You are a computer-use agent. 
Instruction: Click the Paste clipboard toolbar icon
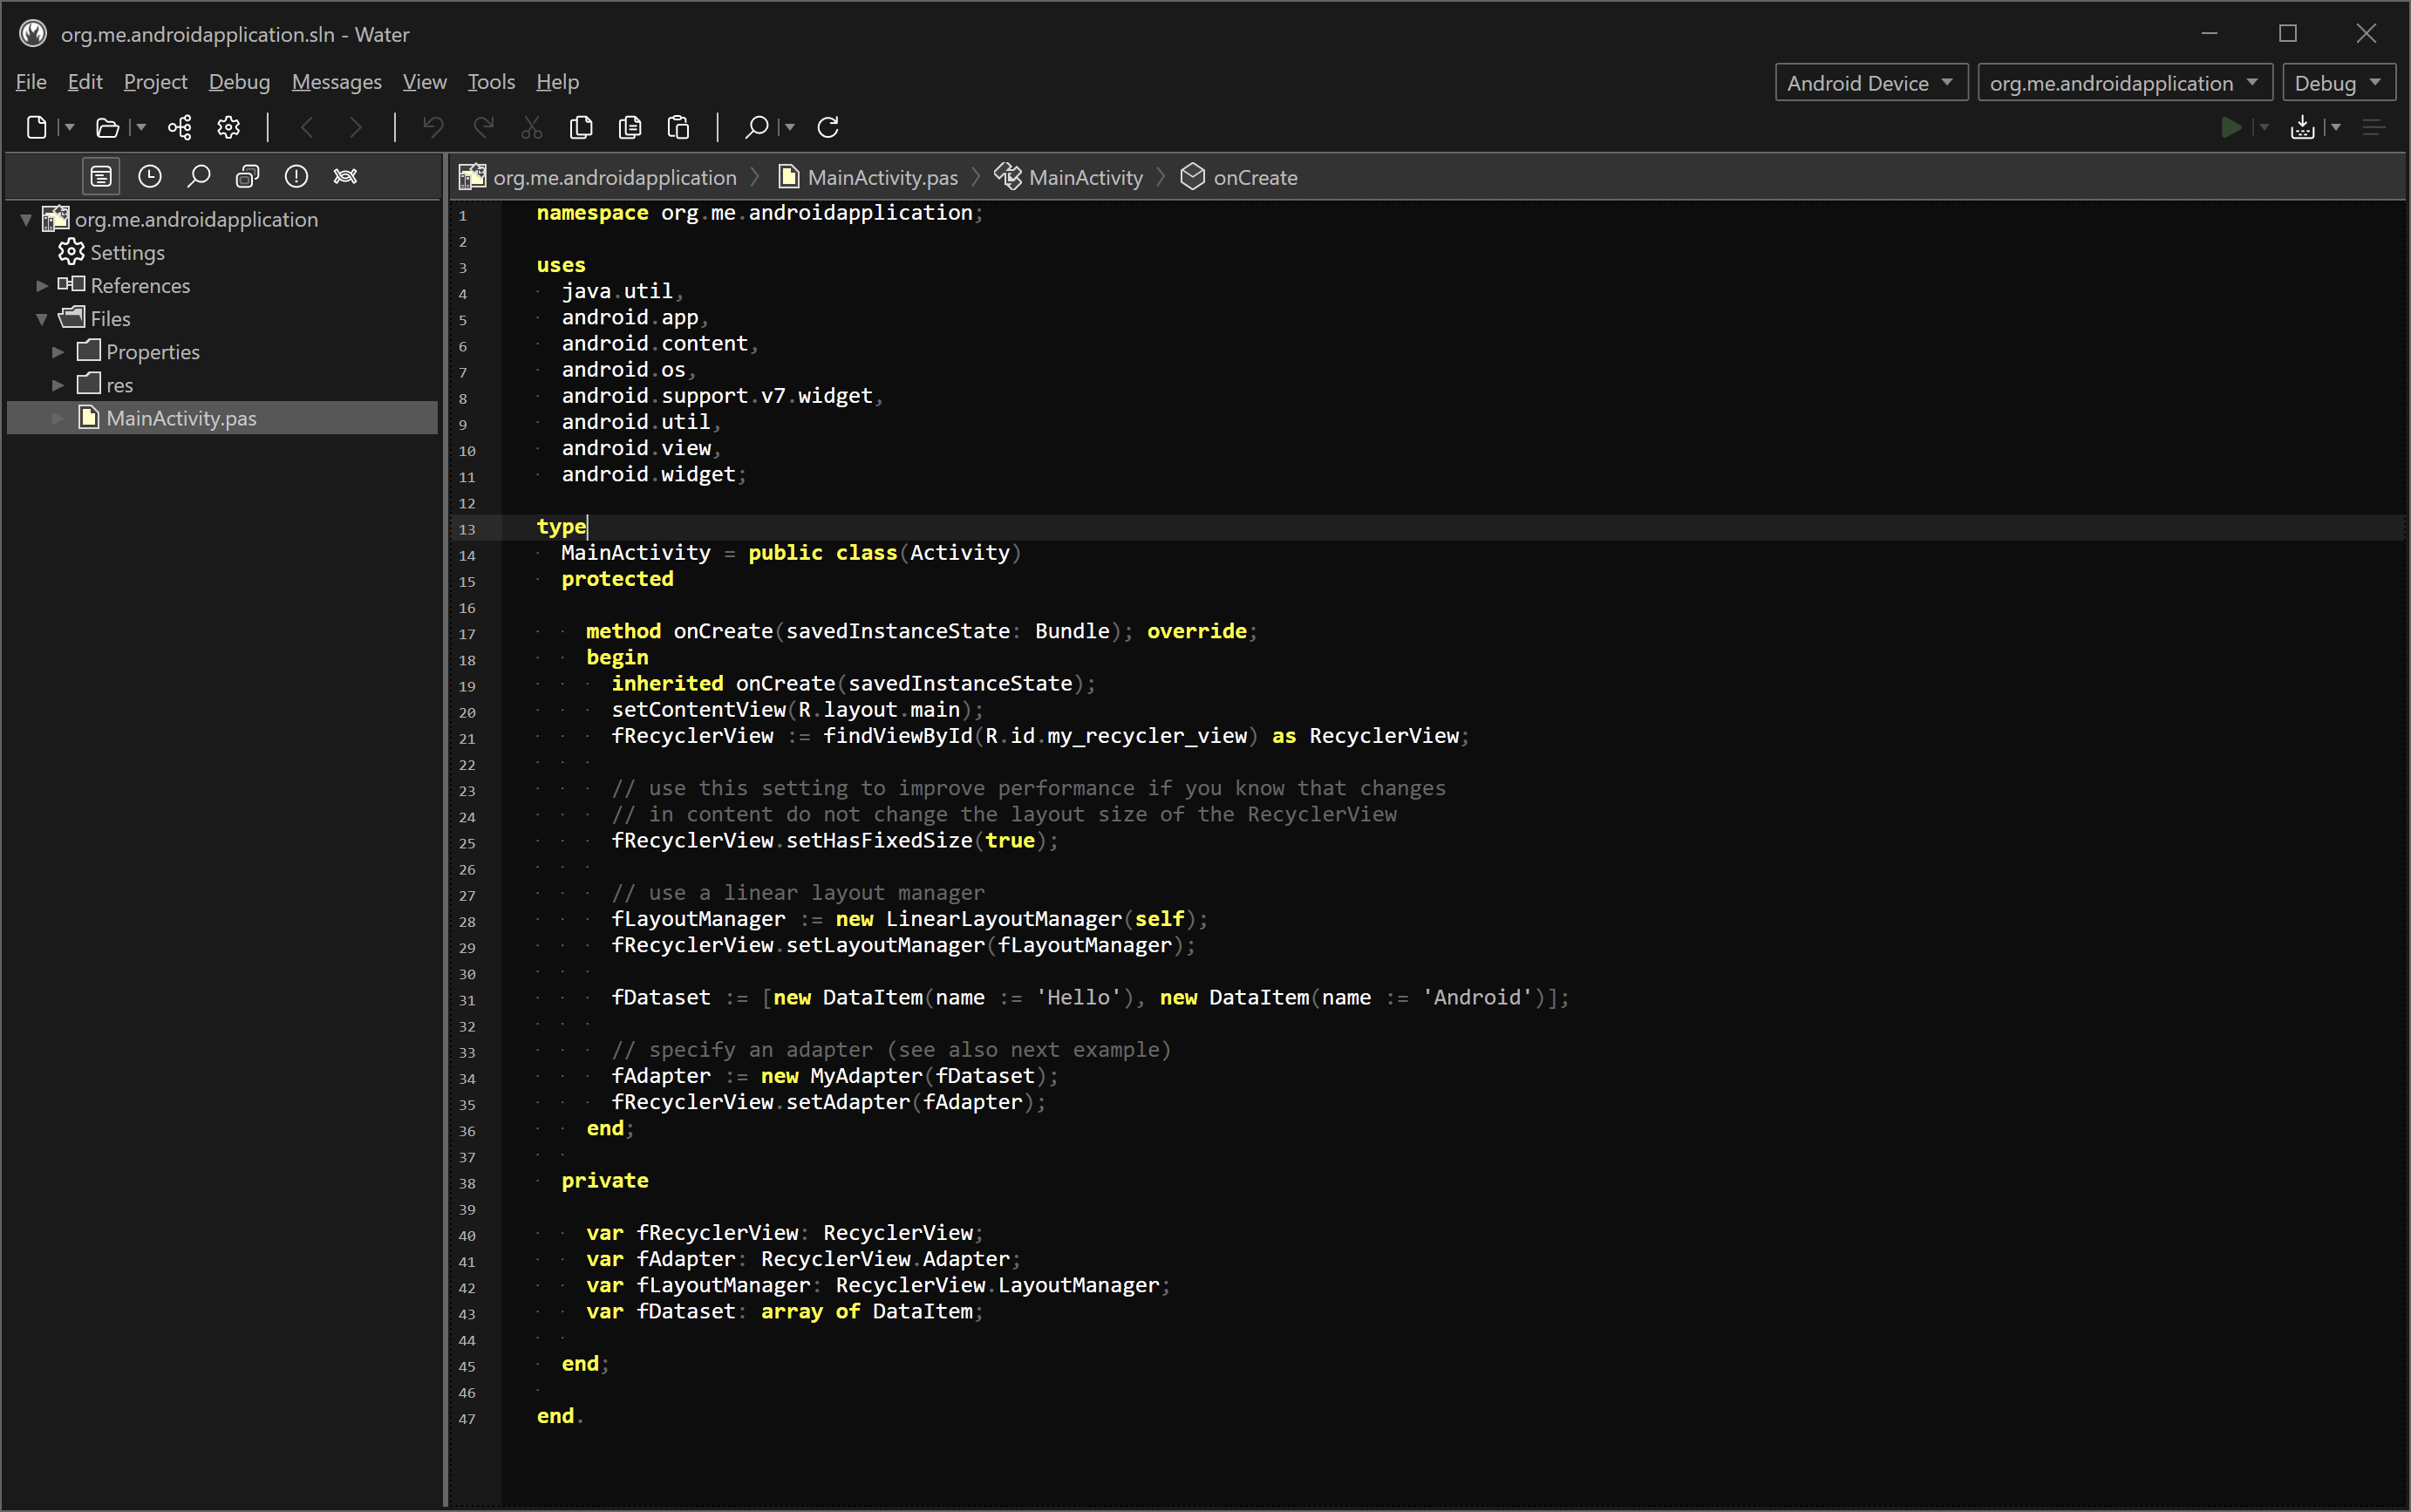click(679, 127)
